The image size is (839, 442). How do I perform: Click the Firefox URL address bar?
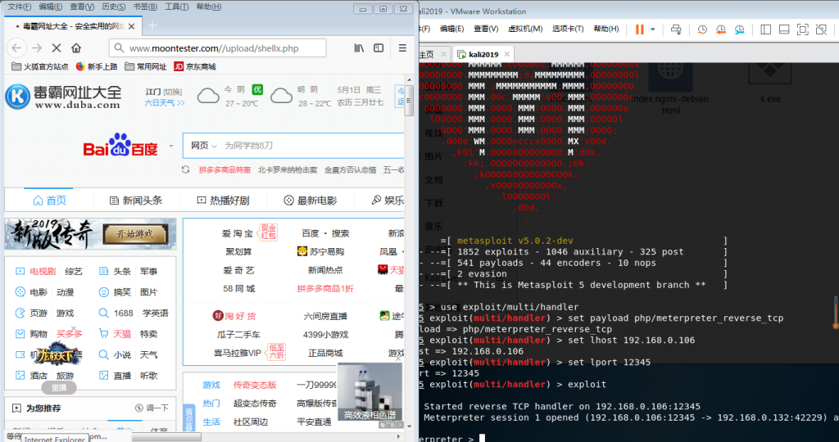217,48
